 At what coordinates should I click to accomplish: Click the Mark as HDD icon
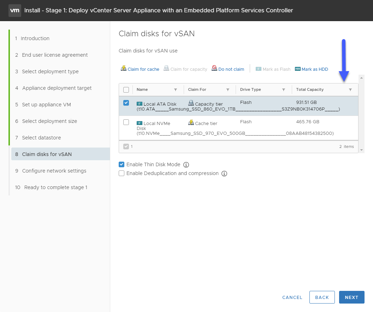(298, 69)
